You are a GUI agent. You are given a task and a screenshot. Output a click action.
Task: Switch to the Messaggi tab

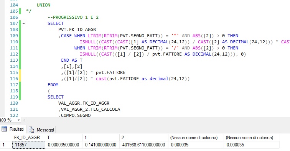click(x=41, y=130)
